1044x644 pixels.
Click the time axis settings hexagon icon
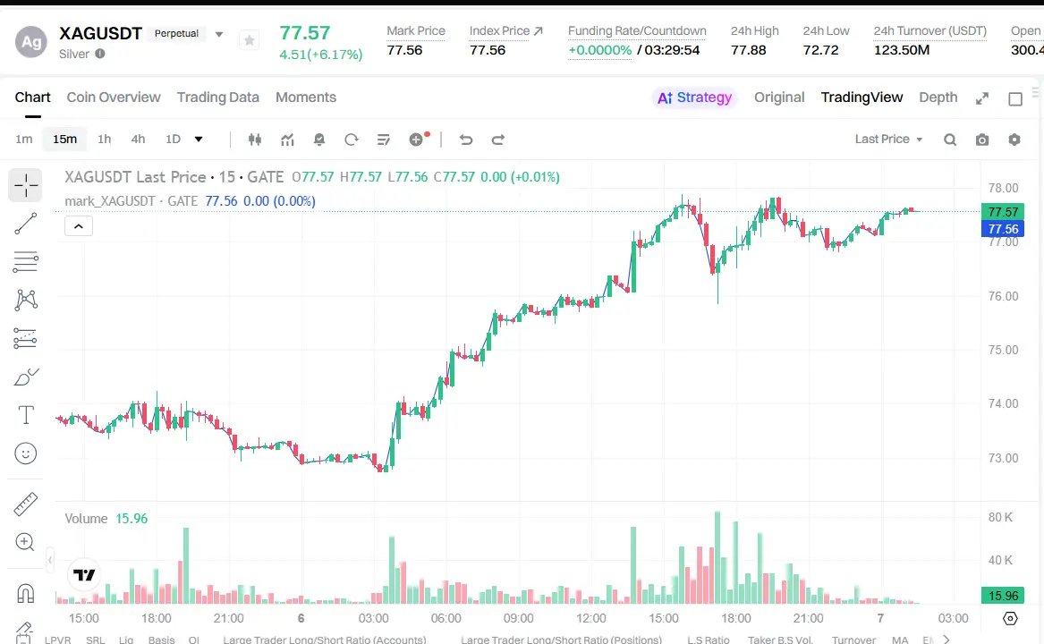(1010, 618)
